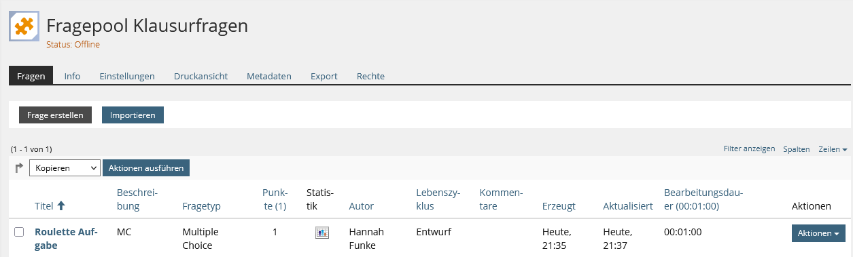This screenshot has width=853, height=257.
Task: Open the Export tab
Action: point(324,76)
